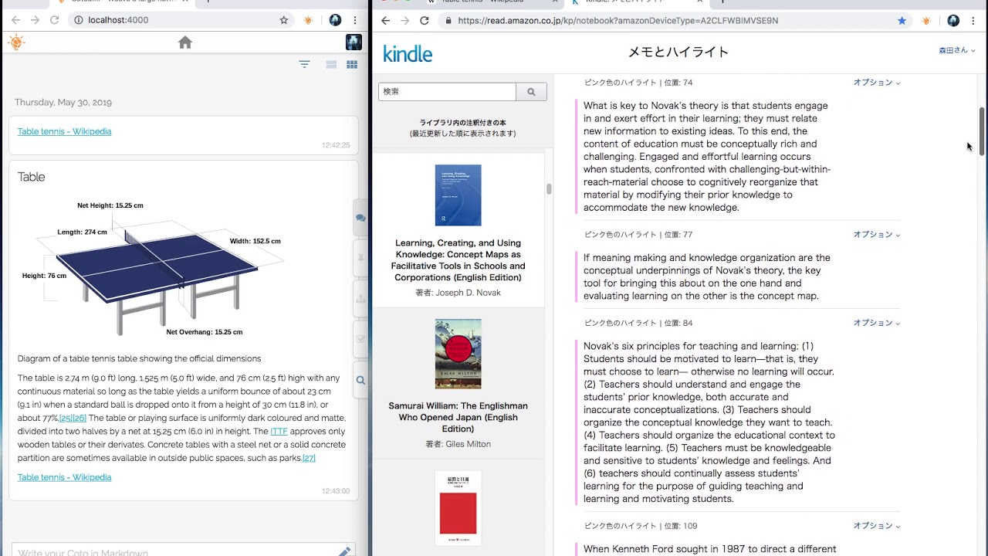Image resolution: width=988 pixels, height=556 pixels.
Task: Open オプション dropdown for highlight at 位置 109
Action: (877, 526)
